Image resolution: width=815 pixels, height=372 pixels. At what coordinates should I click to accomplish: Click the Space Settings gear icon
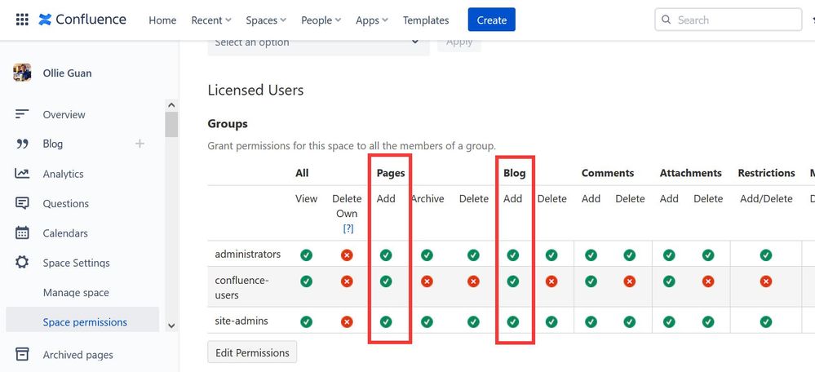(x=22, y=263)
